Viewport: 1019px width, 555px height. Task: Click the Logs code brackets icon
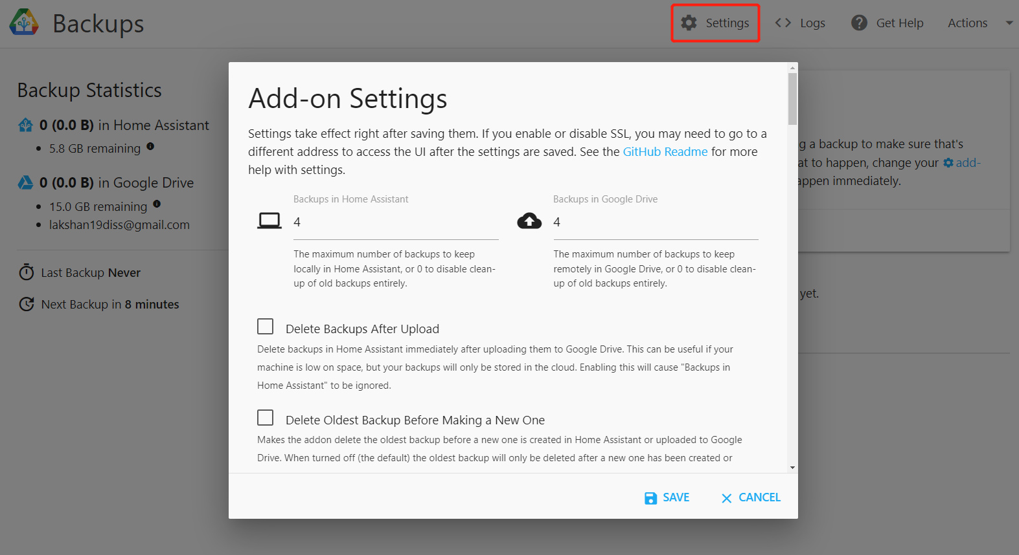(783, 23)
